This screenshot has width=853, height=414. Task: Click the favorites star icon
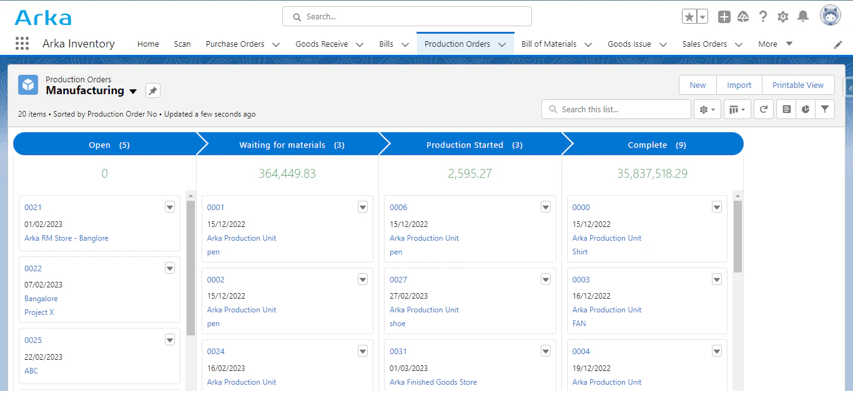(689, 17)
